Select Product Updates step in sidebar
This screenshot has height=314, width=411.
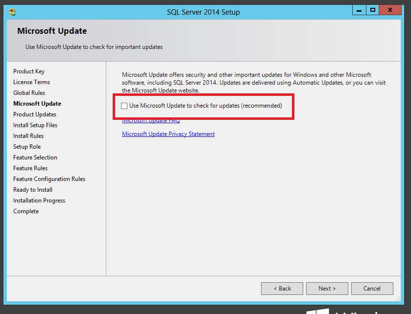(35, 114)
